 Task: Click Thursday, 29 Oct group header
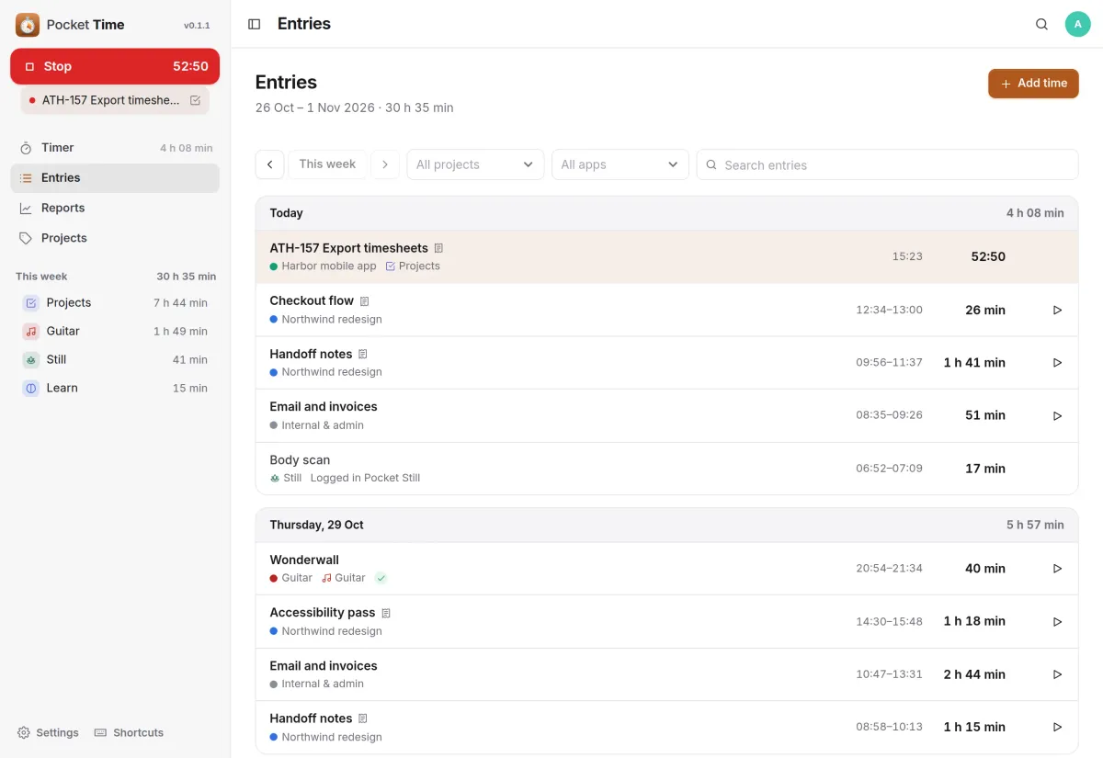(x=666, y=525)
